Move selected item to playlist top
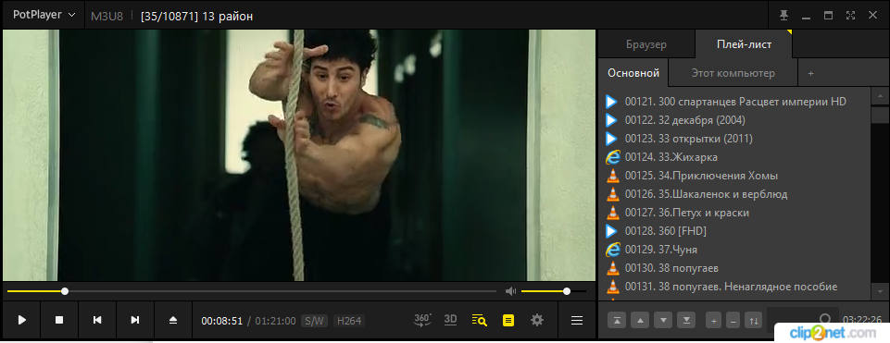The image size is (890, 343). point(617,320)
